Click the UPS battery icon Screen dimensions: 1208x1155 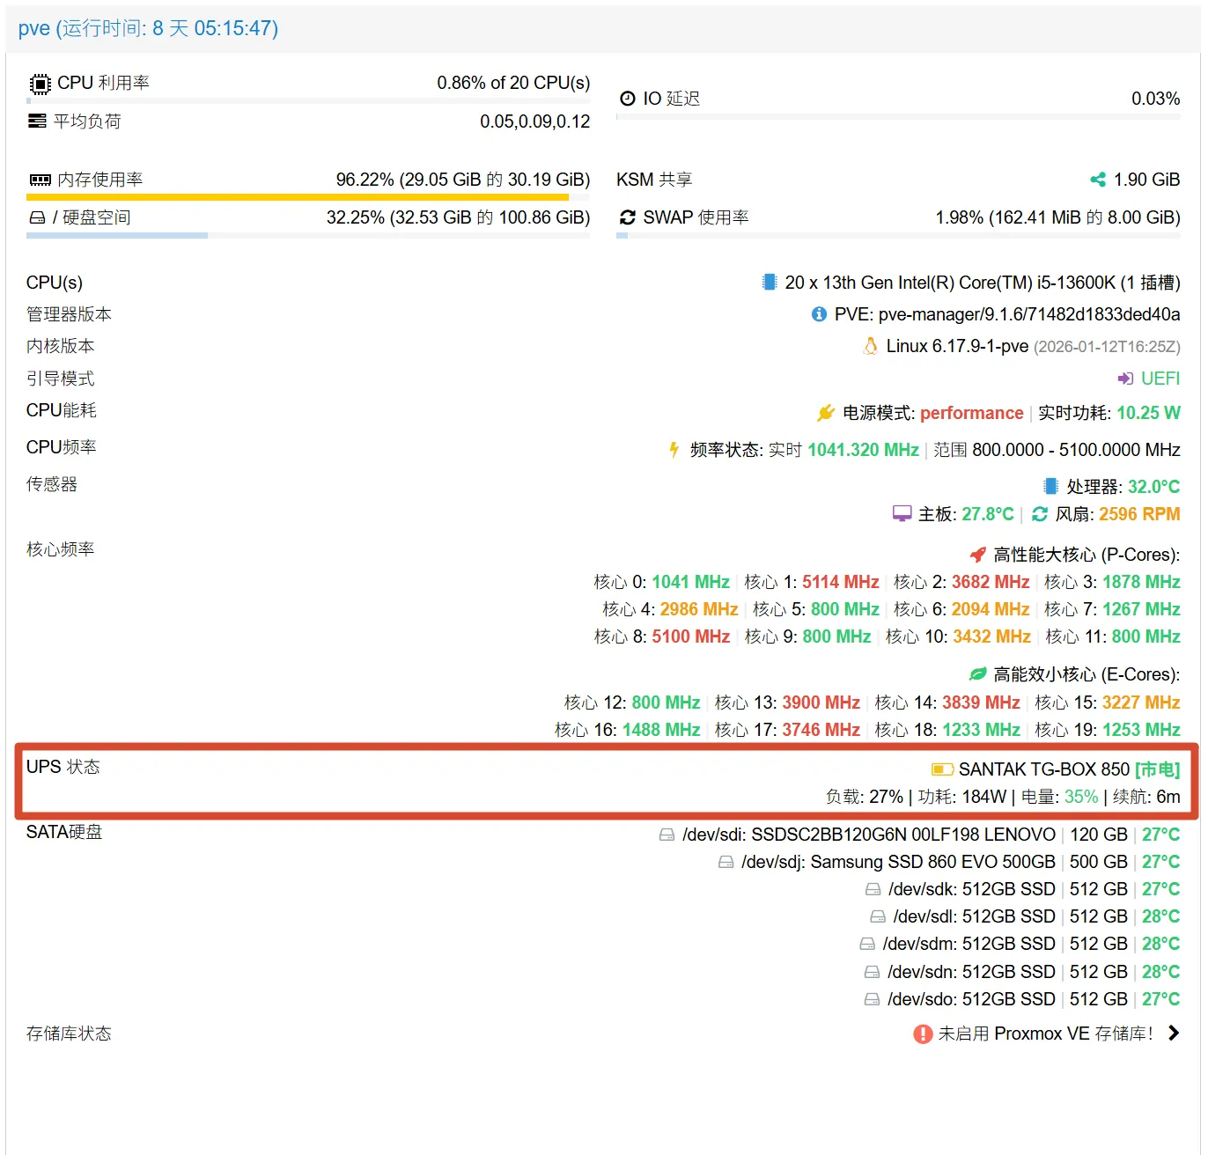(942, 769)
